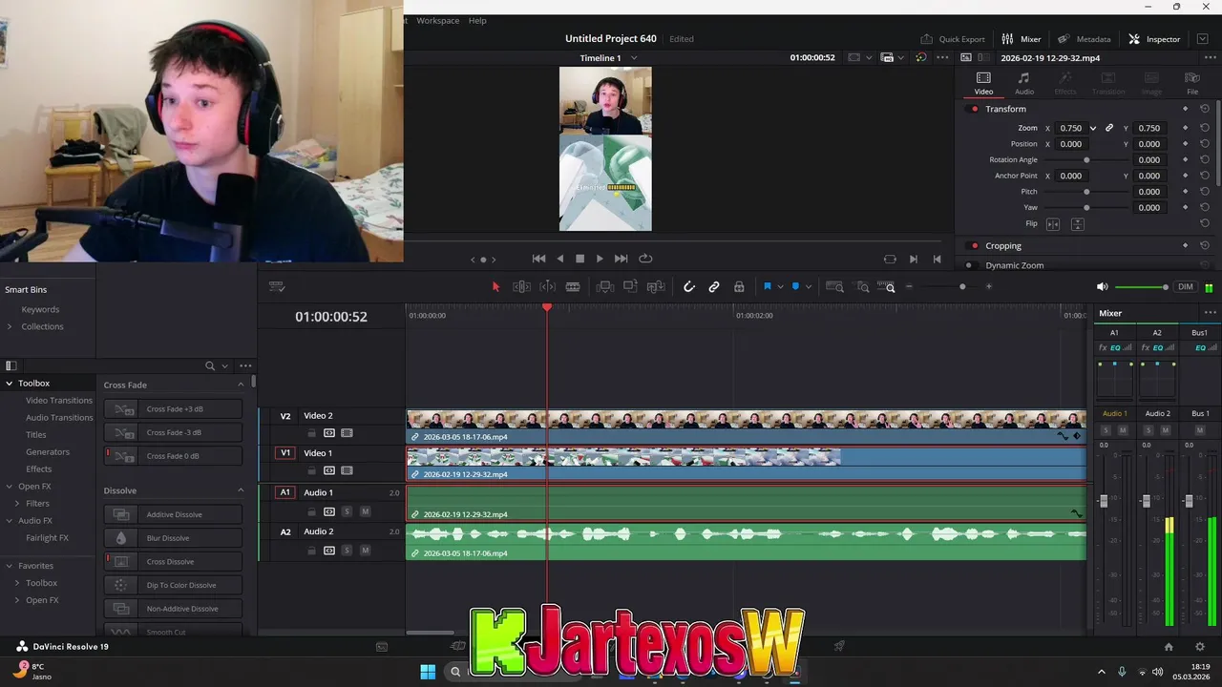Screen dimensions: 1222x687
Task: Toggle Loop playback in the viewer
Action: (645, 259)
